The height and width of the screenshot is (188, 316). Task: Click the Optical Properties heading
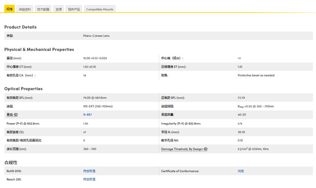(23, 89)
